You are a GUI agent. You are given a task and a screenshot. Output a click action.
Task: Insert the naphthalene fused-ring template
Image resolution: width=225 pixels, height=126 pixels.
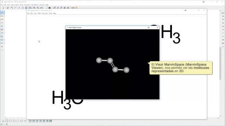click(25, 121)
